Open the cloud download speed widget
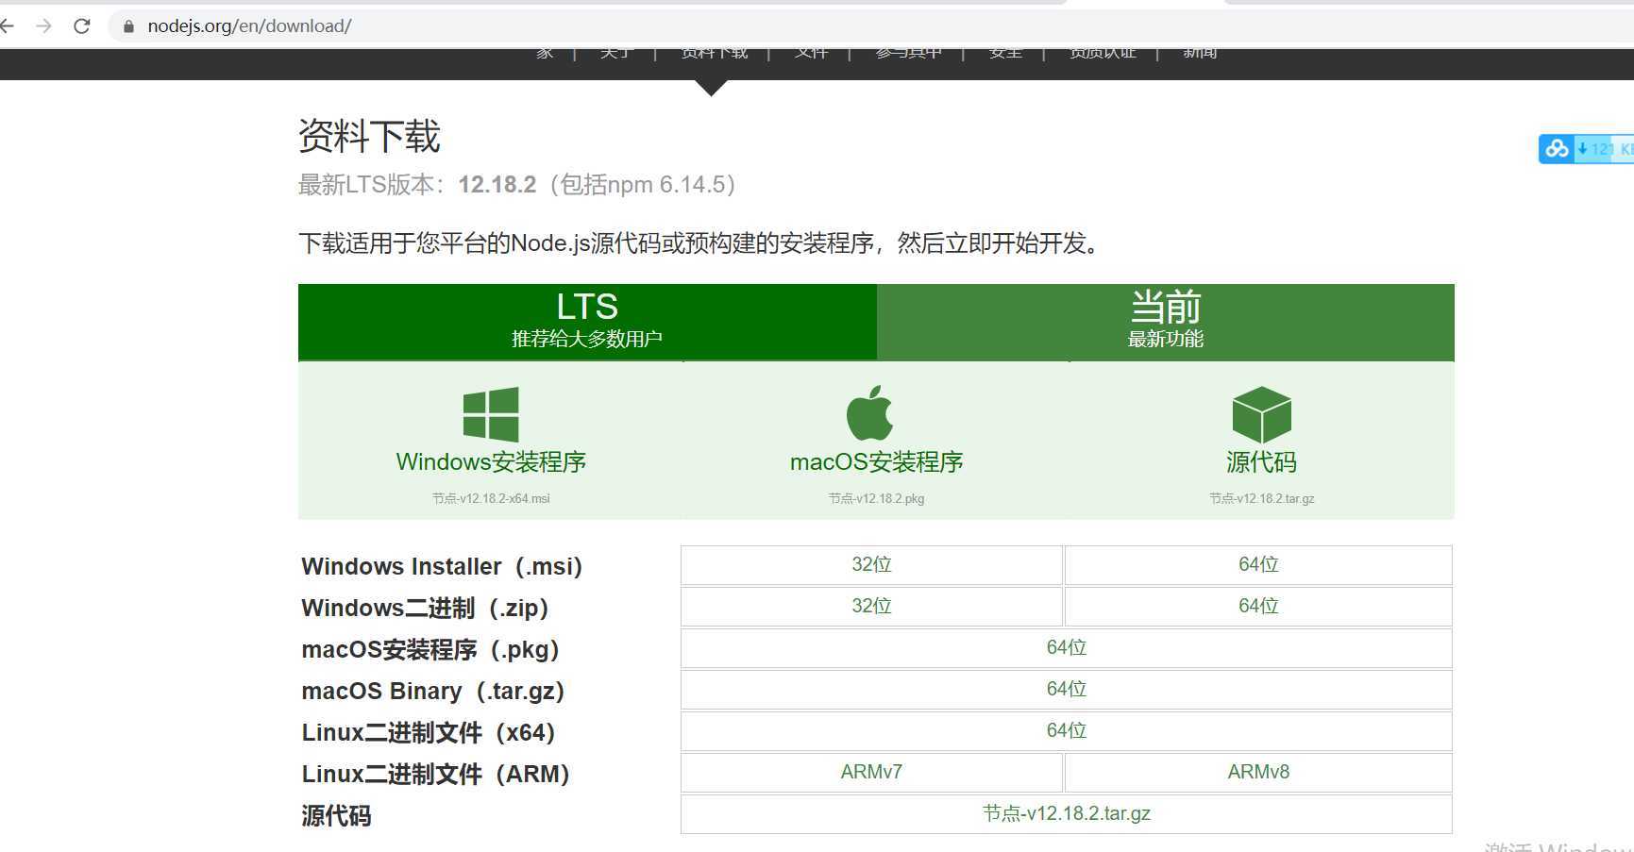Screen dimensions: 1634x852 click(x=1586, y=148)
